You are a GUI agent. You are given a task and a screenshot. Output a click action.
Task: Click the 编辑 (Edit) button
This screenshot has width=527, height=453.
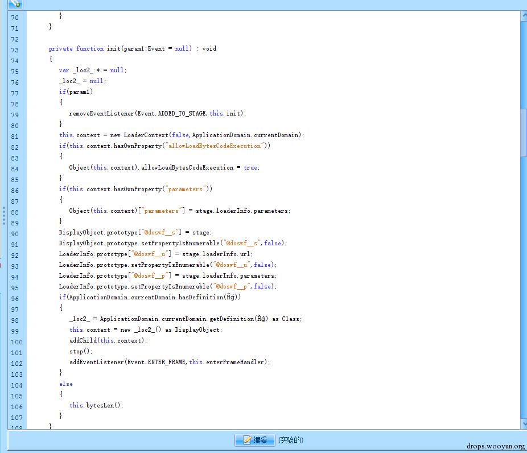[x=255, y=440]
